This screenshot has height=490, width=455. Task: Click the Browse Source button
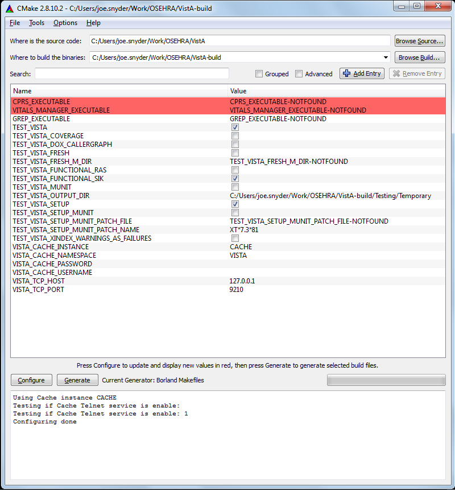coord(420,41)
